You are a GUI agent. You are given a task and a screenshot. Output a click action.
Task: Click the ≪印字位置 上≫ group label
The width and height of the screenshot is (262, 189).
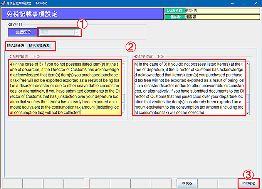(24, 56)
